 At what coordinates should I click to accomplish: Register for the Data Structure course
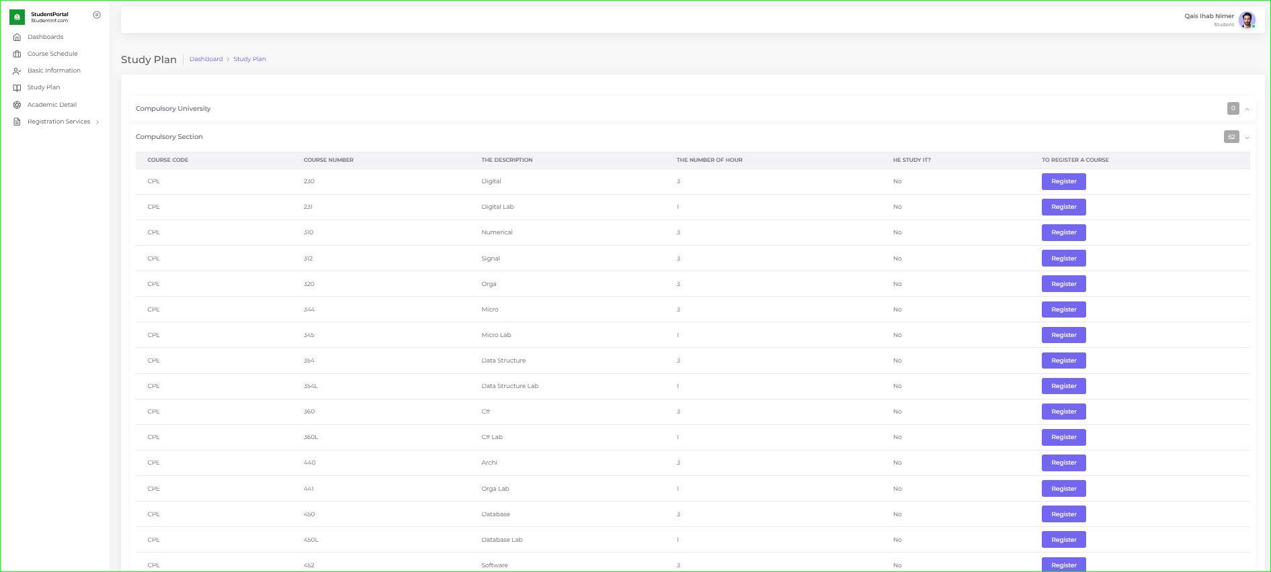[1063, 361]
